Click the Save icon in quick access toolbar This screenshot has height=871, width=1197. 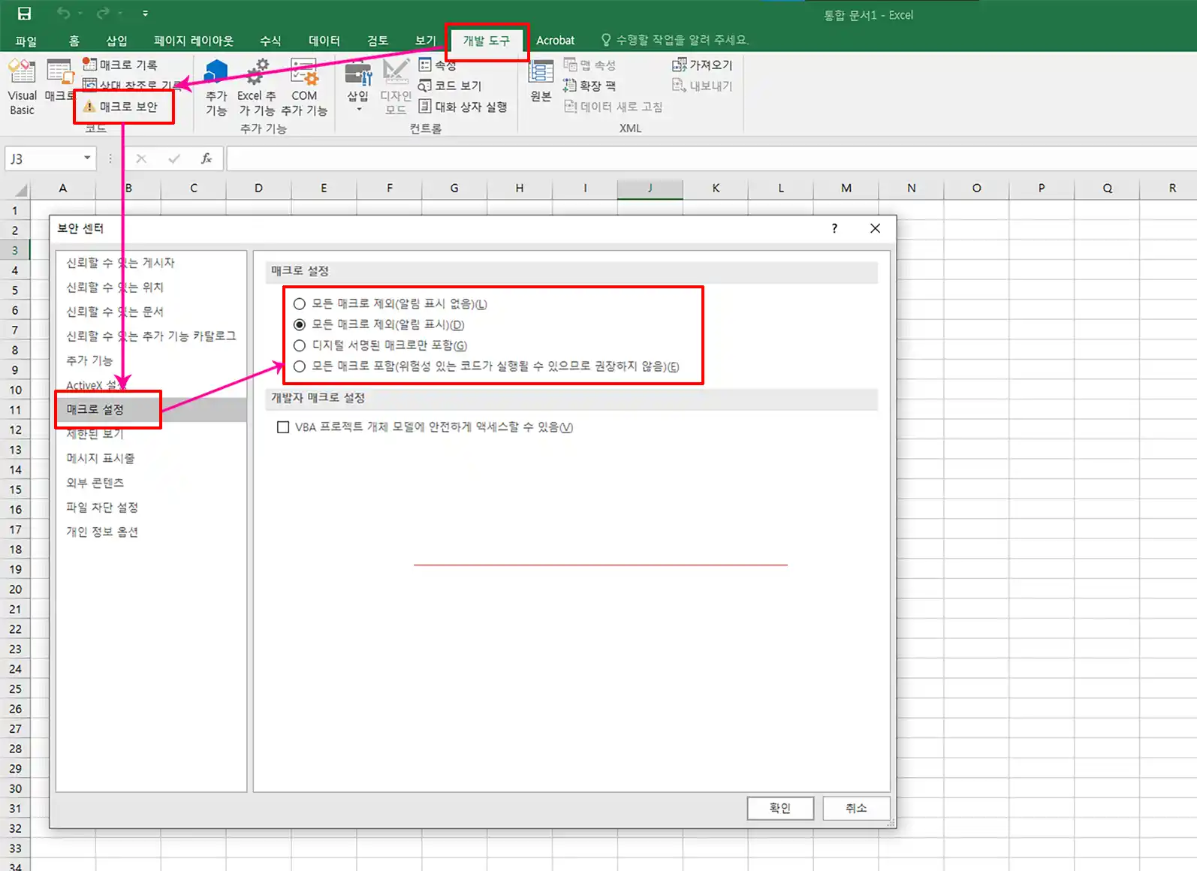pos(24,14)
